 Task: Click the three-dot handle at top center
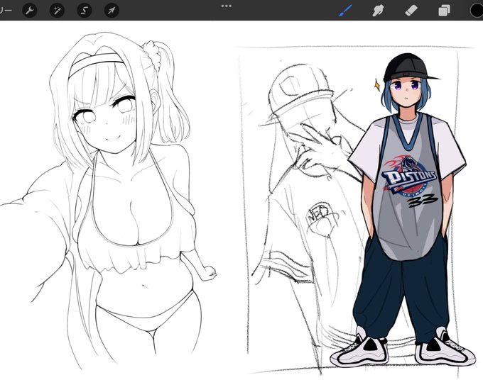[x=227, y=6]
